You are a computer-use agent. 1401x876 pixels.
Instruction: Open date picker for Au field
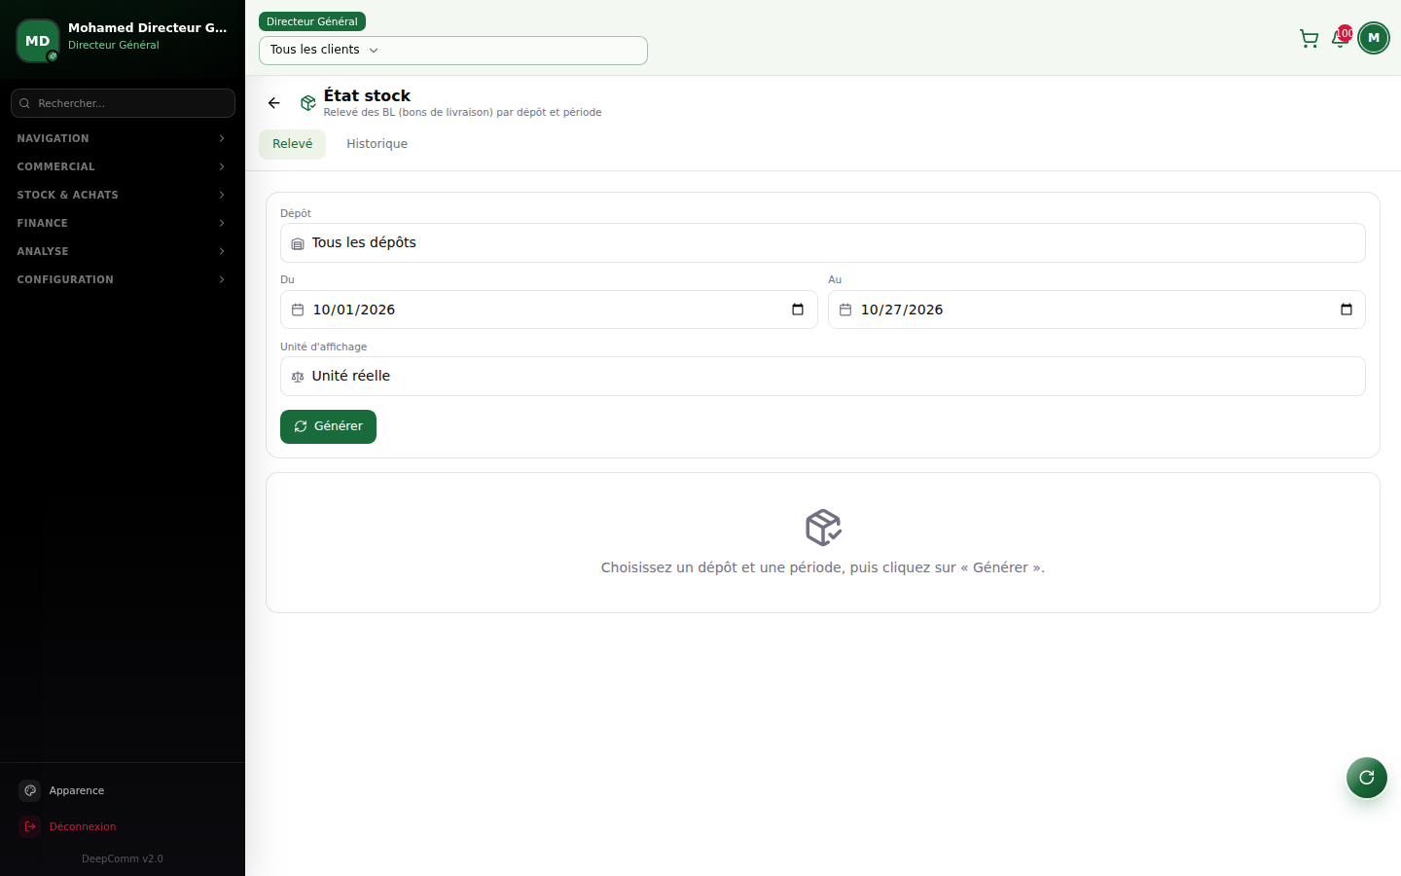point(1347,310)
